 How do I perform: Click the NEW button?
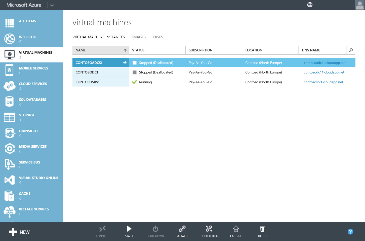pyautogui.click(x=20, y=232)
